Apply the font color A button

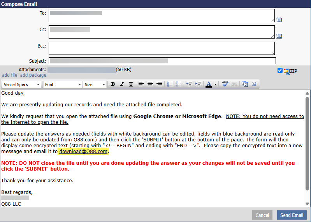(209, 84)
